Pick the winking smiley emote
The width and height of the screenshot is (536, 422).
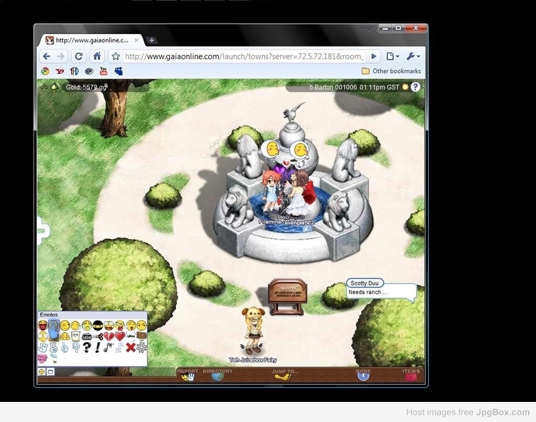pyautogui.click(x=65, y=326)
